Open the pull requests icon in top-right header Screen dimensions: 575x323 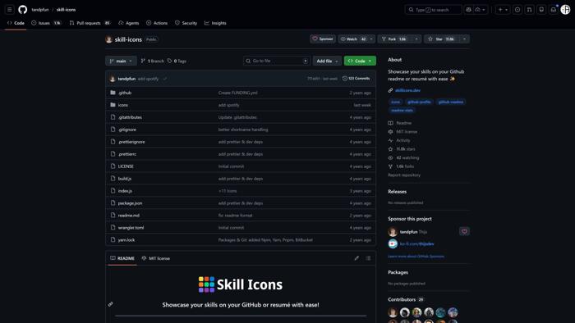(530, 10)
